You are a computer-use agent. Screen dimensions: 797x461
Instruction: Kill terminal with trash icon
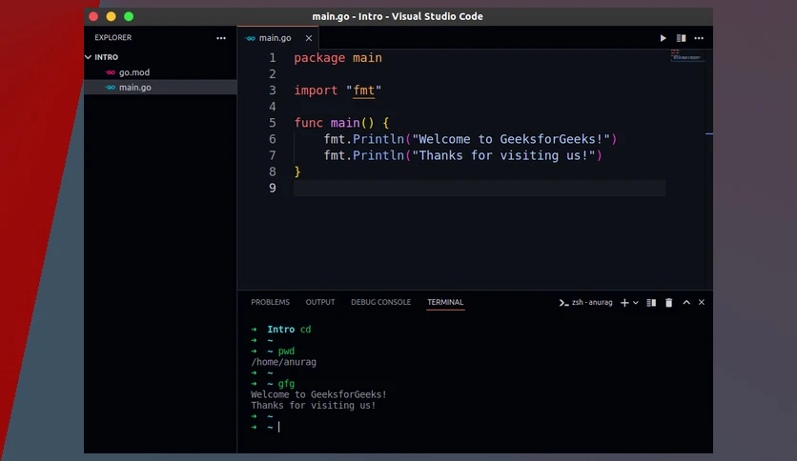(669, 303)
